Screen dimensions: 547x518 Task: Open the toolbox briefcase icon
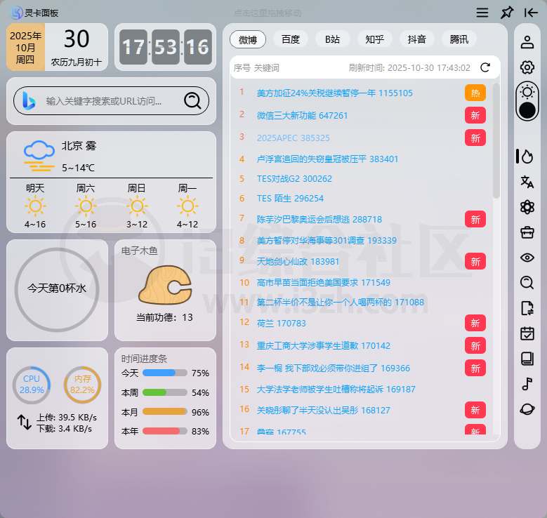click(527, 232)
